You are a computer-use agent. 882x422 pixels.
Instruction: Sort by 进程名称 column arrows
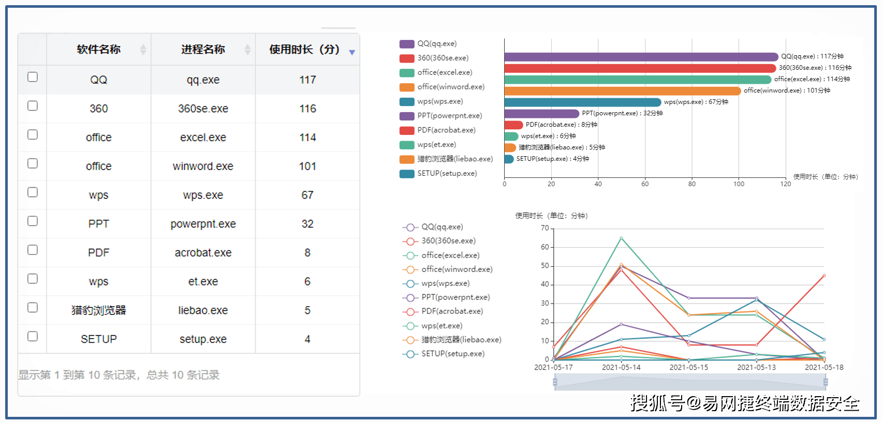pyautogui.click(x=247, y=50)
